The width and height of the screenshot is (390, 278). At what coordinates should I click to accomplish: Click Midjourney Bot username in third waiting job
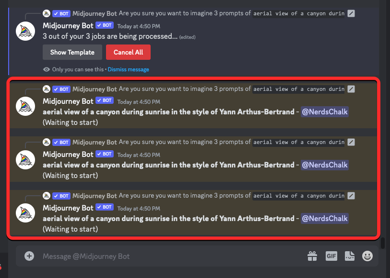68,208
